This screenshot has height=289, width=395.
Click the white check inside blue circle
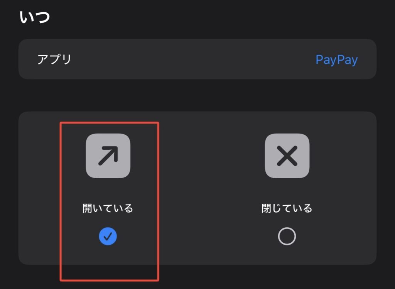[x=108, y=237]
